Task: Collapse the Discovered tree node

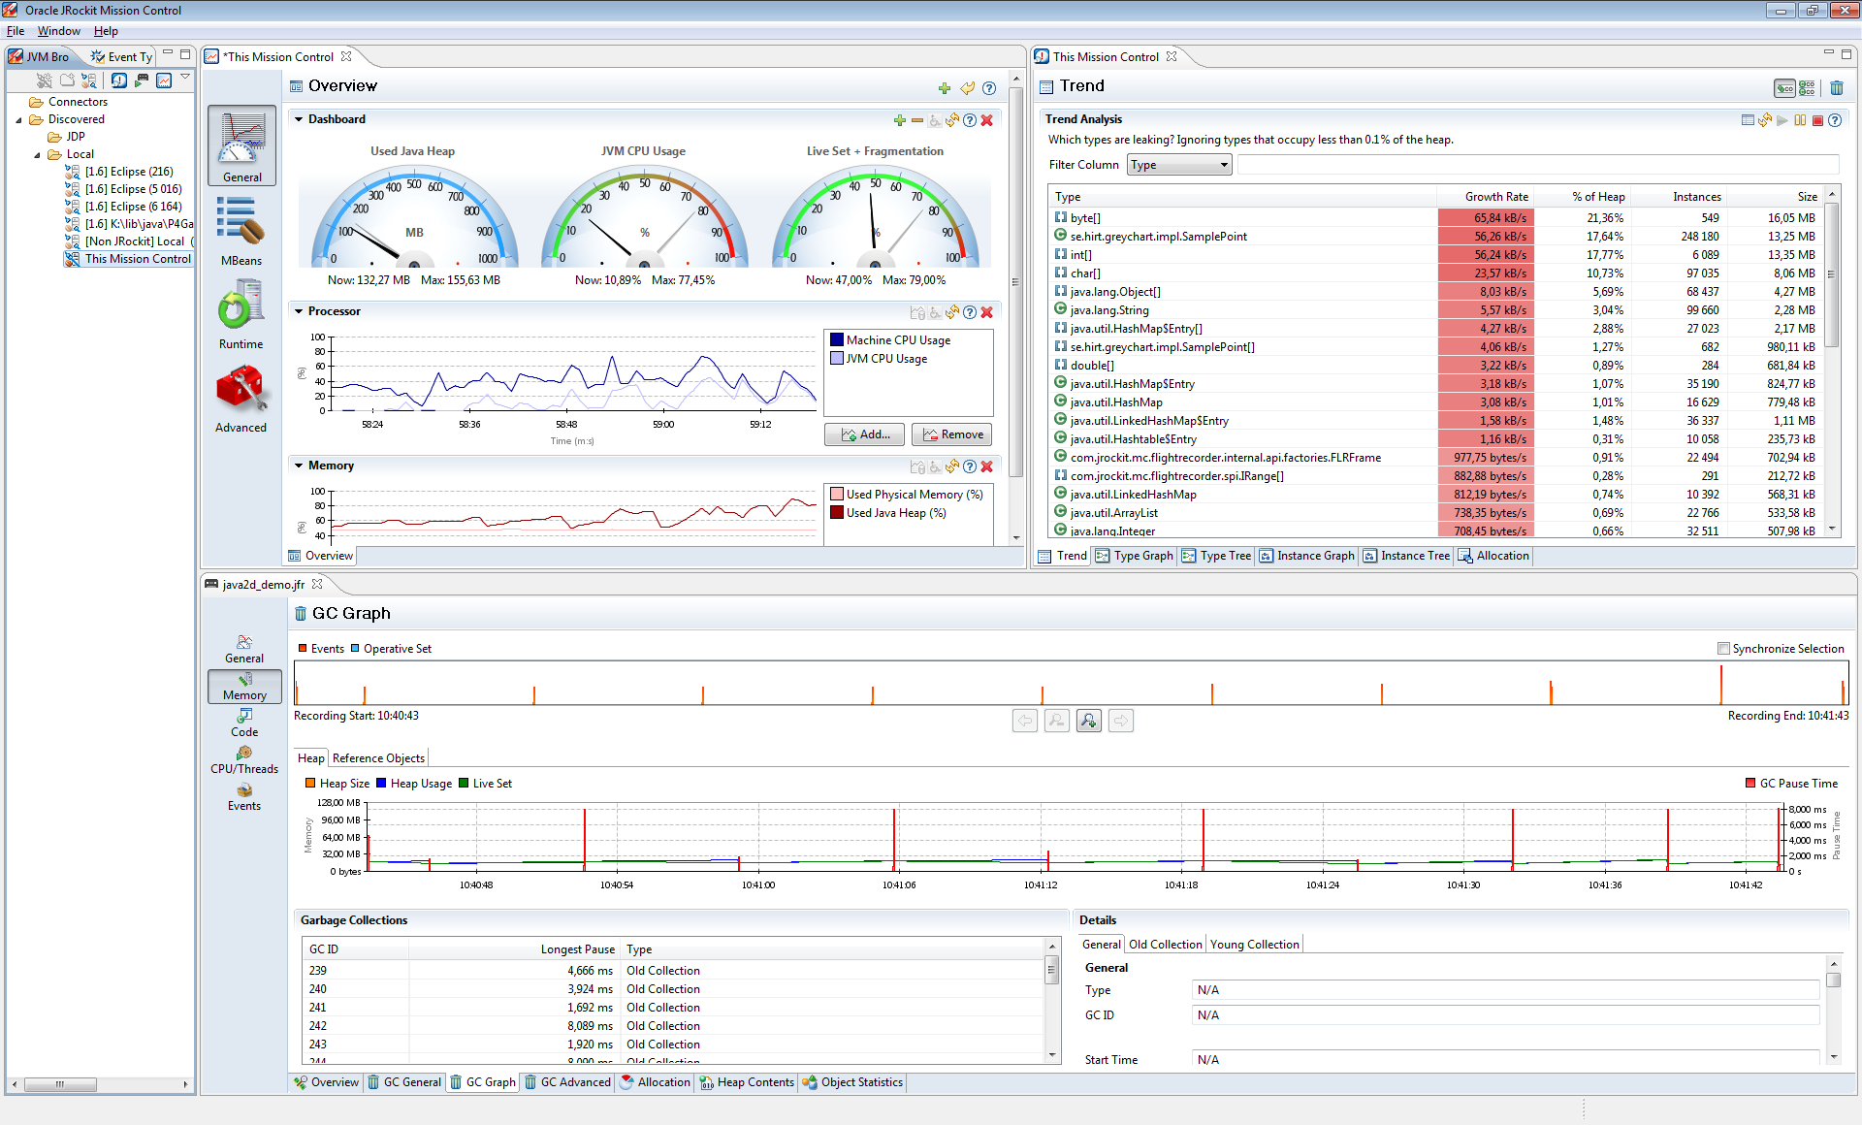Action: point(18,120)
